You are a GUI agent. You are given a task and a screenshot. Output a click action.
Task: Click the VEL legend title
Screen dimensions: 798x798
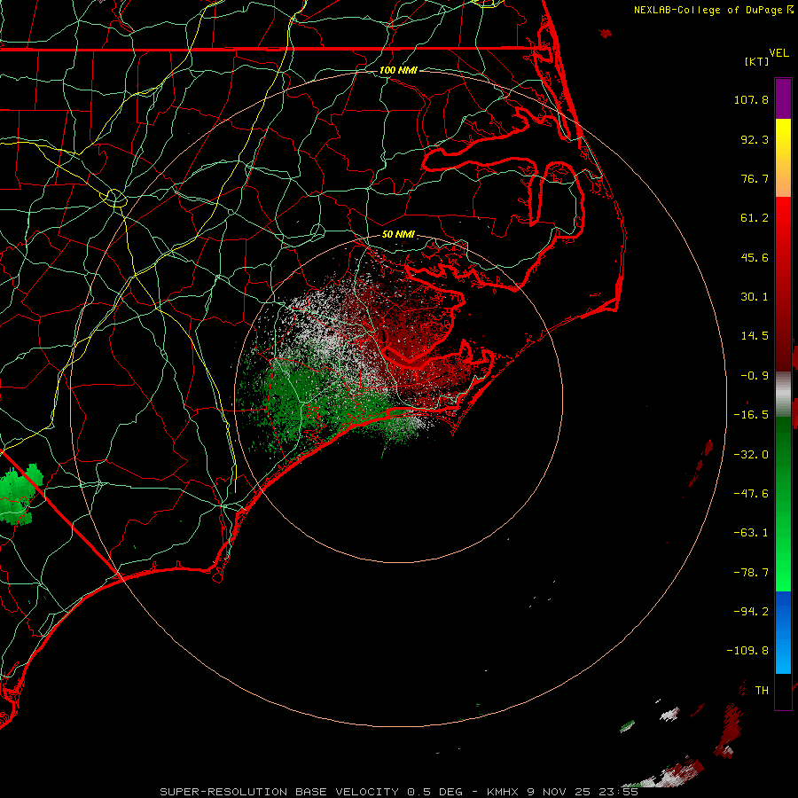[x=778, y=53]
